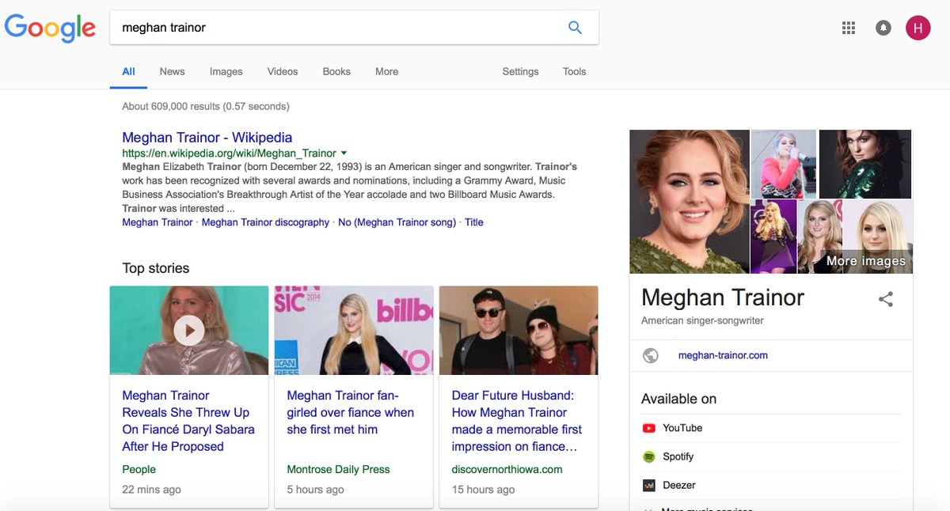This screenshot has height=511, width=950.
Task: Open discovernorthiowa.com story image
Action: pyautogui.click(x=519, y=330)
